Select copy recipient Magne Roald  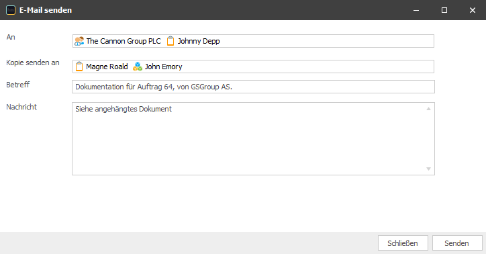pos(107,67)
